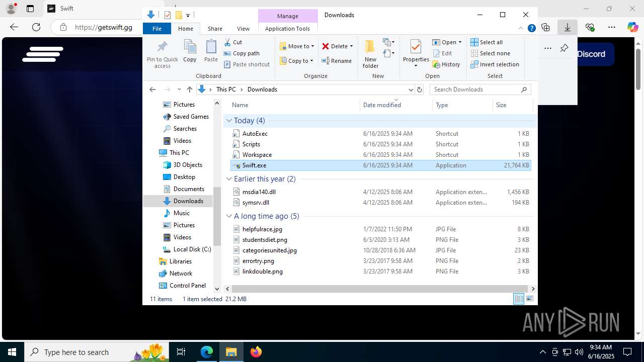Click Select none in the ribbon

coord(490,53)
